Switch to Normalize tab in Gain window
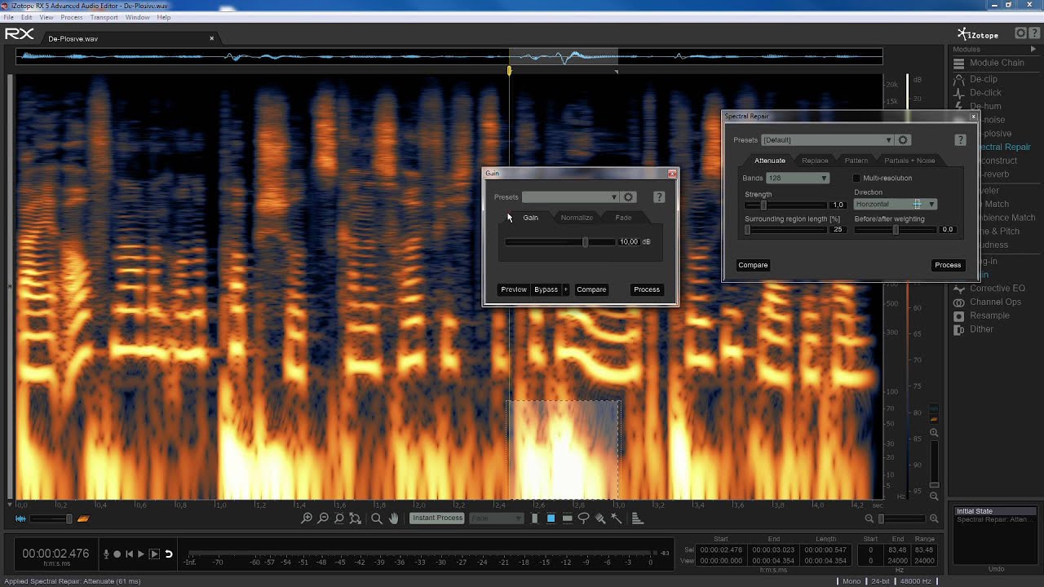 point(577,218)
